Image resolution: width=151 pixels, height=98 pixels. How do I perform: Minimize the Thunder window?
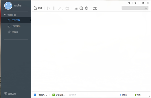(139, 3)
